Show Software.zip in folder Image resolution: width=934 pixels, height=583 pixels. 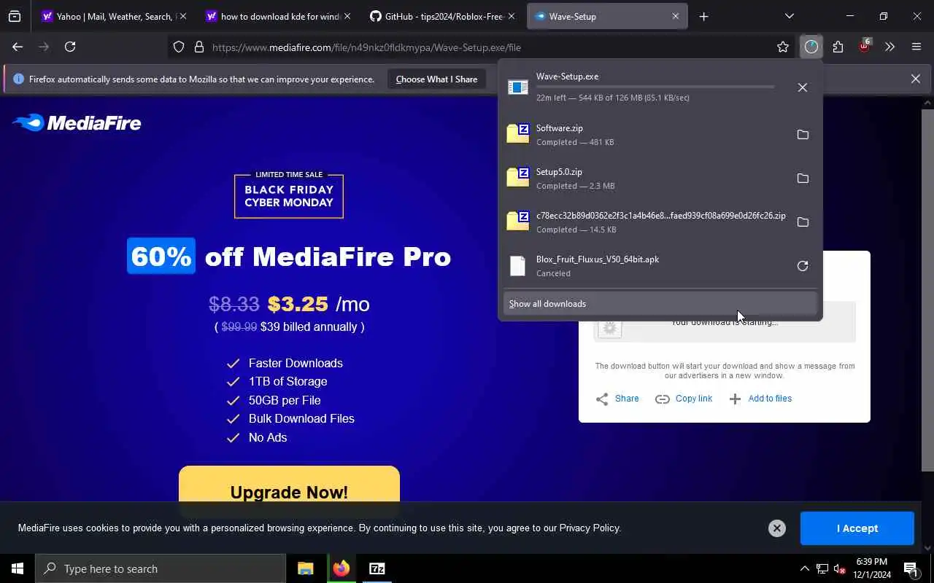[x=803, y=135]
